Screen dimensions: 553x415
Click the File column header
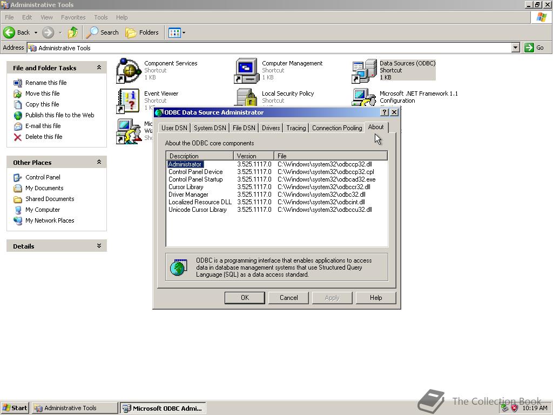[331, 156]
